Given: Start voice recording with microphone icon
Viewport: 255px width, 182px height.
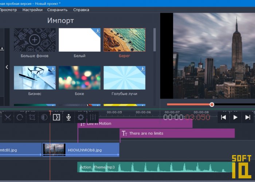Looking at the screenshot, I should tap(68, 117).
